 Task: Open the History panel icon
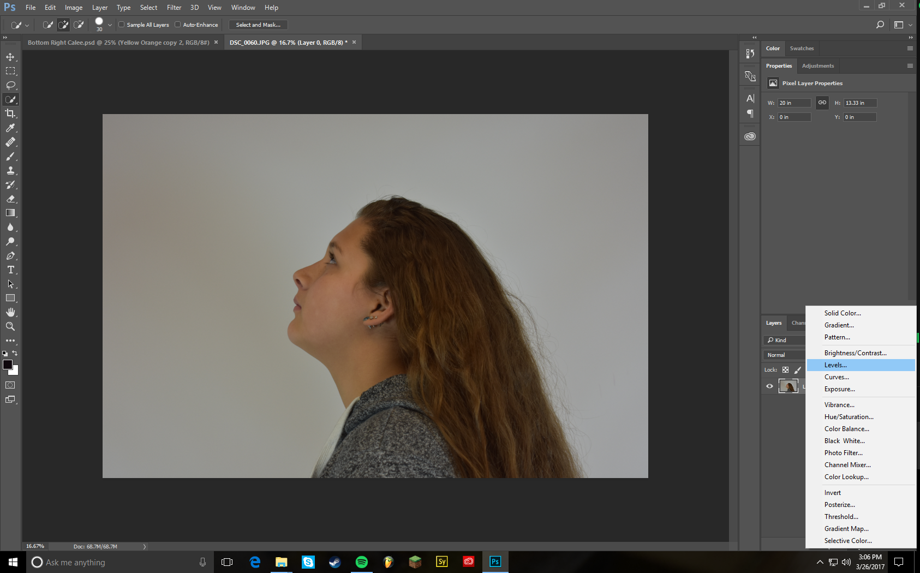point(750,53)
